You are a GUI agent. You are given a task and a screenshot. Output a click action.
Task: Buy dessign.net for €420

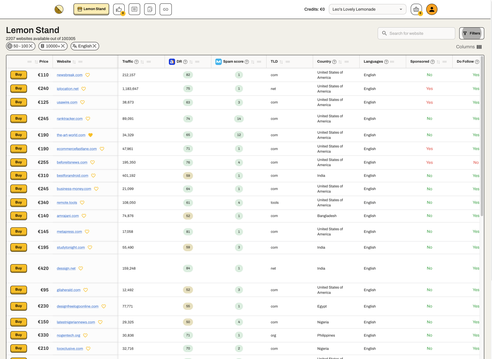tap(19, 268)
